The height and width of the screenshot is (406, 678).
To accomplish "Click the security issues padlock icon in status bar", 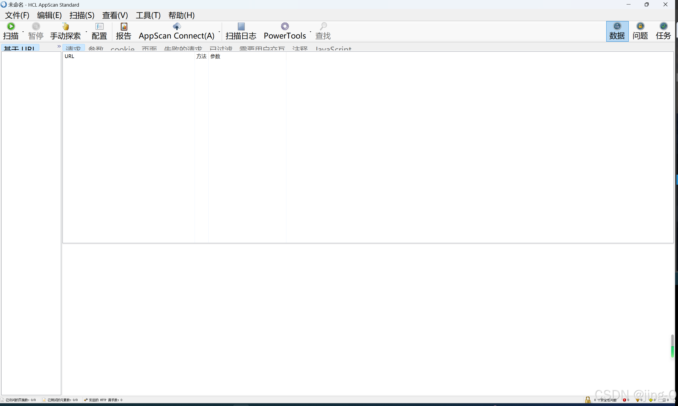I will [588, 400].
